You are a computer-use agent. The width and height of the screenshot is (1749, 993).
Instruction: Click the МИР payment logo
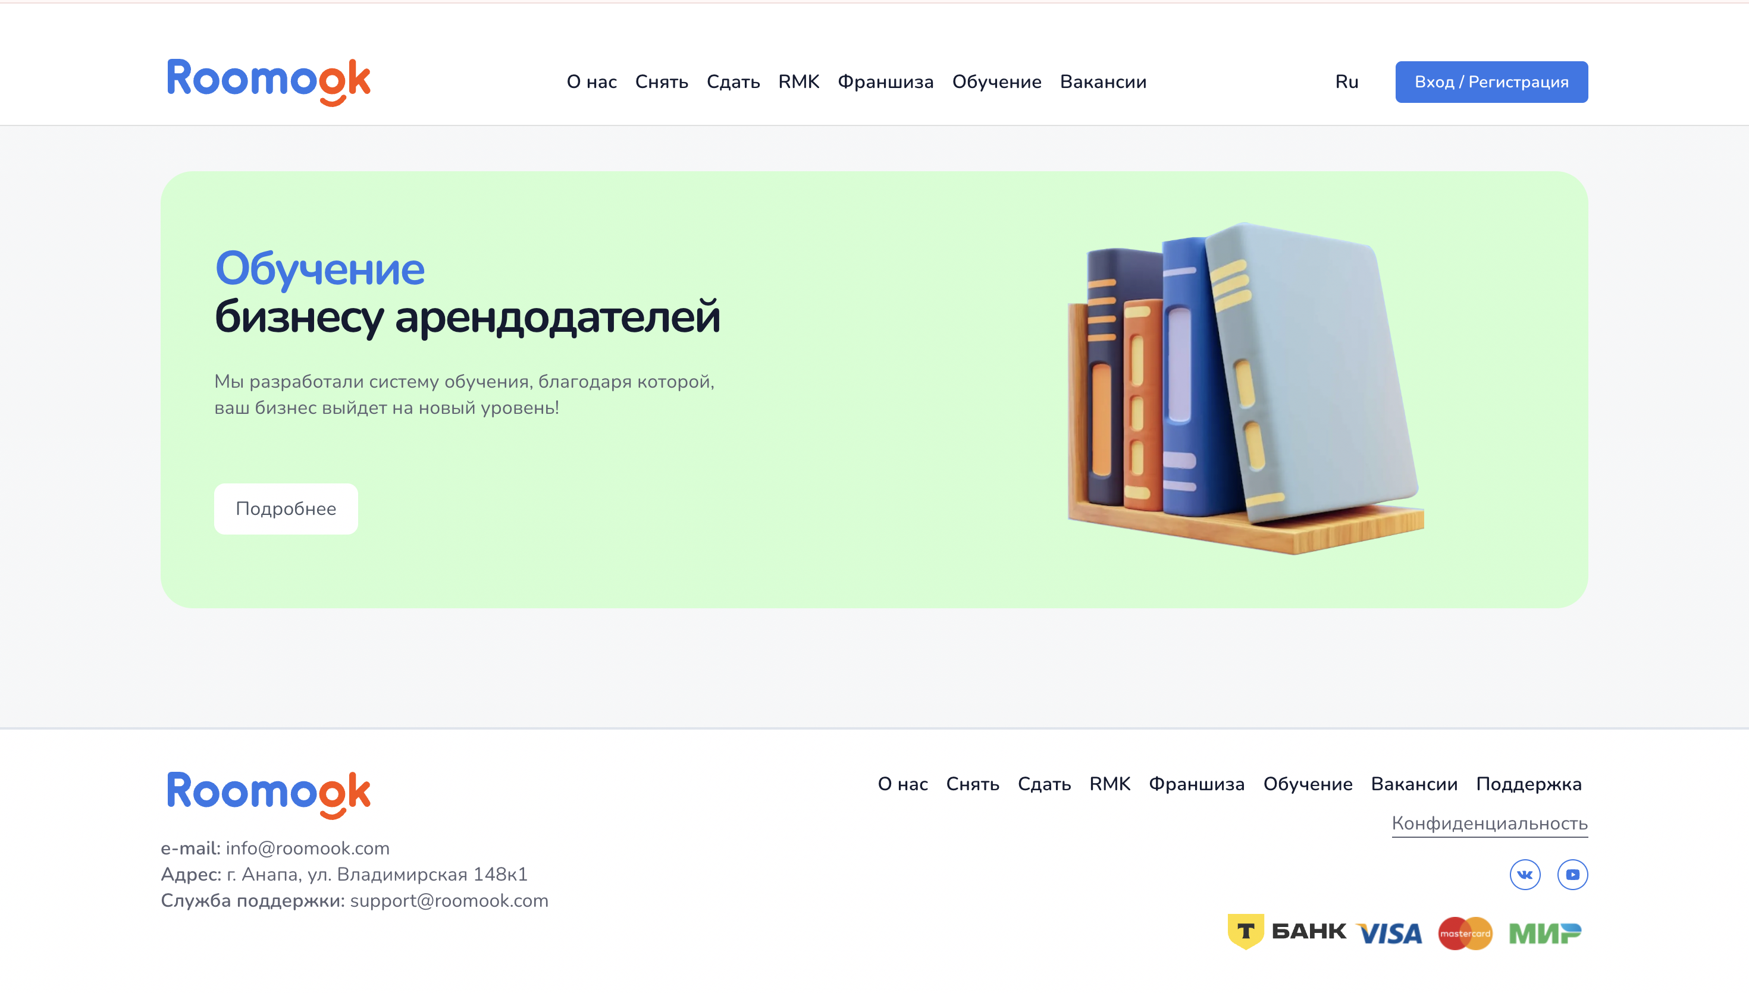1544,933
